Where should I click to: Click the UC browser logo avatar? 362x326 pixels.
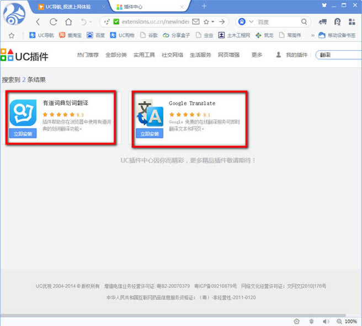point(14,14)
